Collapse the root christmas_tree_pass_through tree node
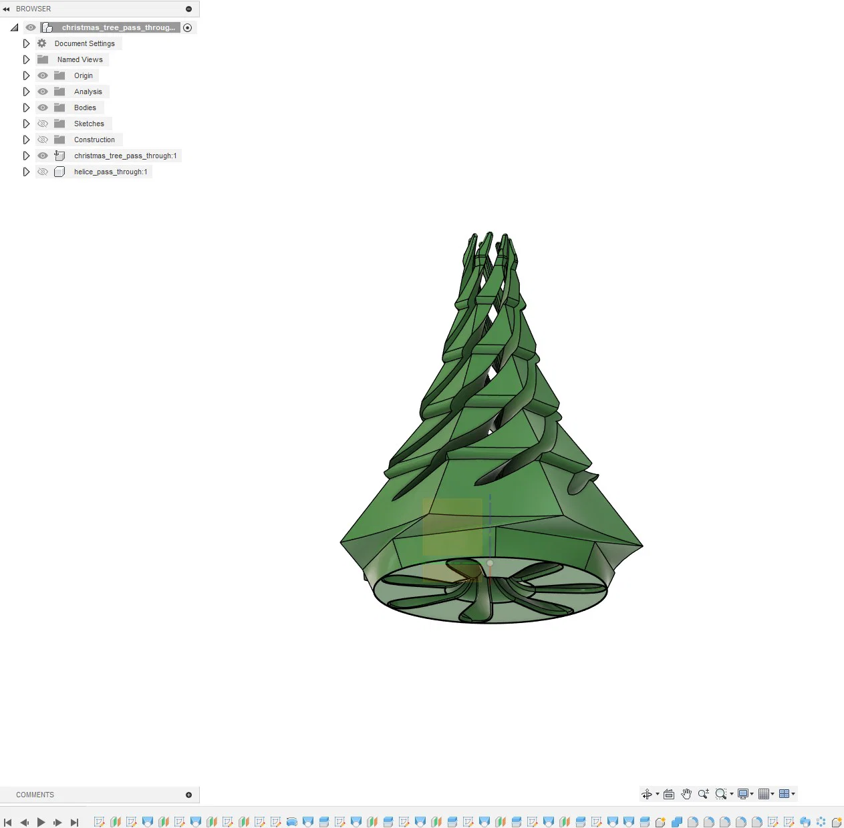 (x=14, y=27)
